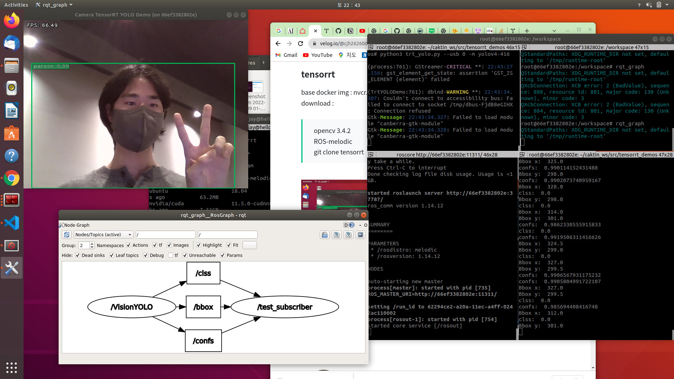Open Firefox from the dock
The width and height of the screenshot is (674, 379).
tap(12, 21)
